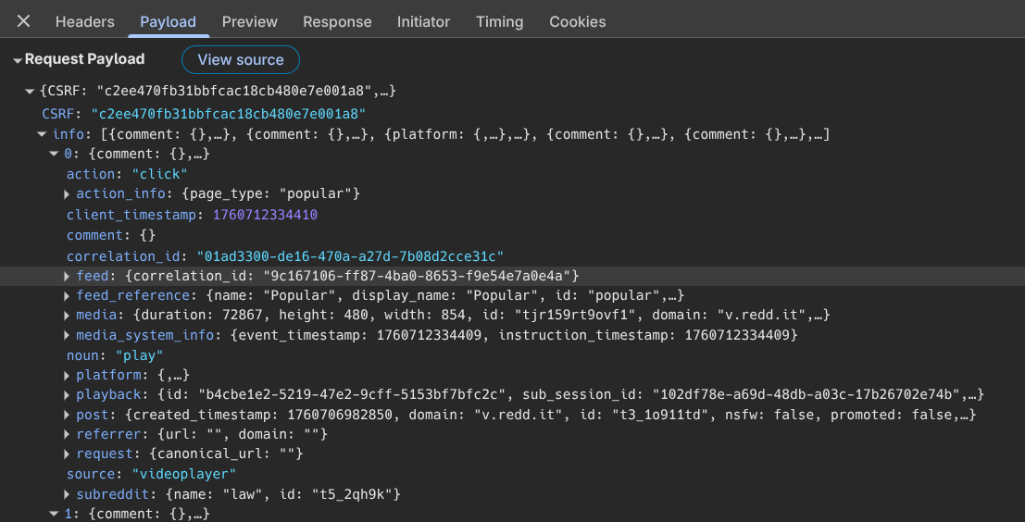This screenshot has width=1025, height=522.
Task: Expand the media_system_info timestamps
Action: [x=68, y=335]
